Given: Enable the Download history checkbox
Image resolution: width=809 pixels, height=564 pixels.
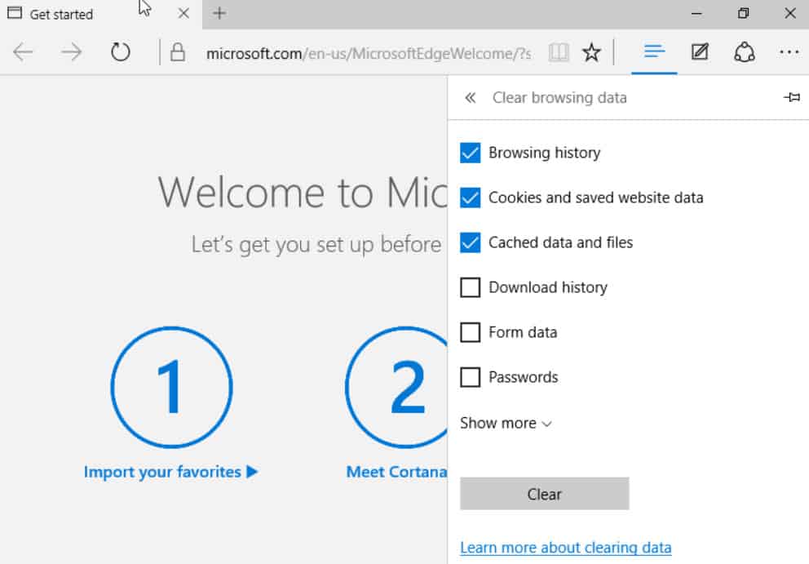Looking at the screenshot, I should 470,287.
